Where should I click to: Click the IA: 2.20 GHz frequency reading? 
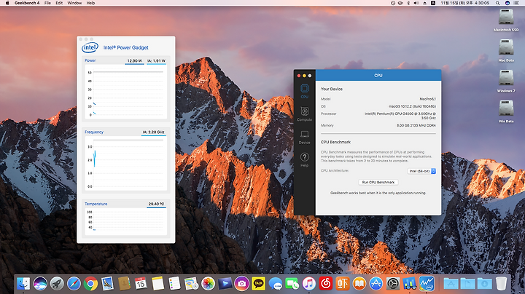click(x=154, y=132)
